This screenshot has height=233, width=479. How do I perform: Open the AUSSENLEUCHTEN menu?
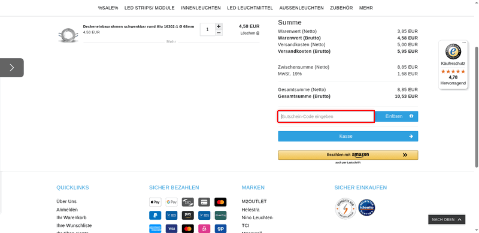[x=302, y=8]
